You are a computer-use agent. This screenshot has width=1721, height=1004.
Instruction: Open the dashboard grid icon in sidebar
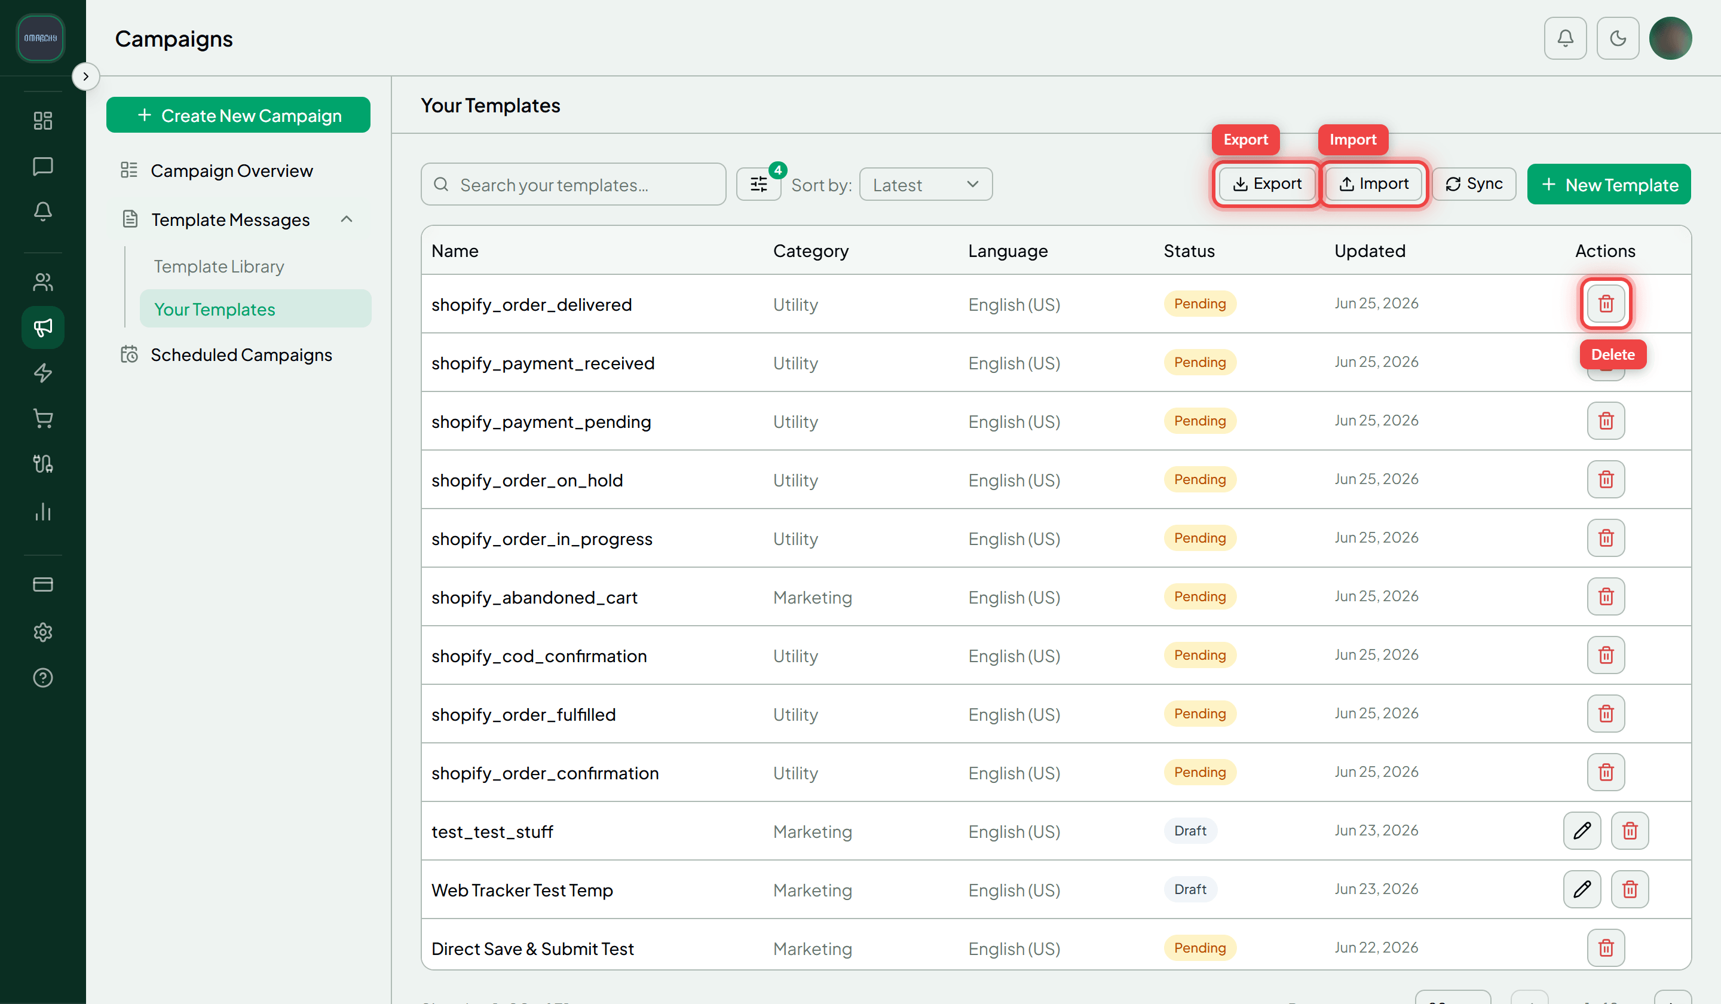[43, 121]
